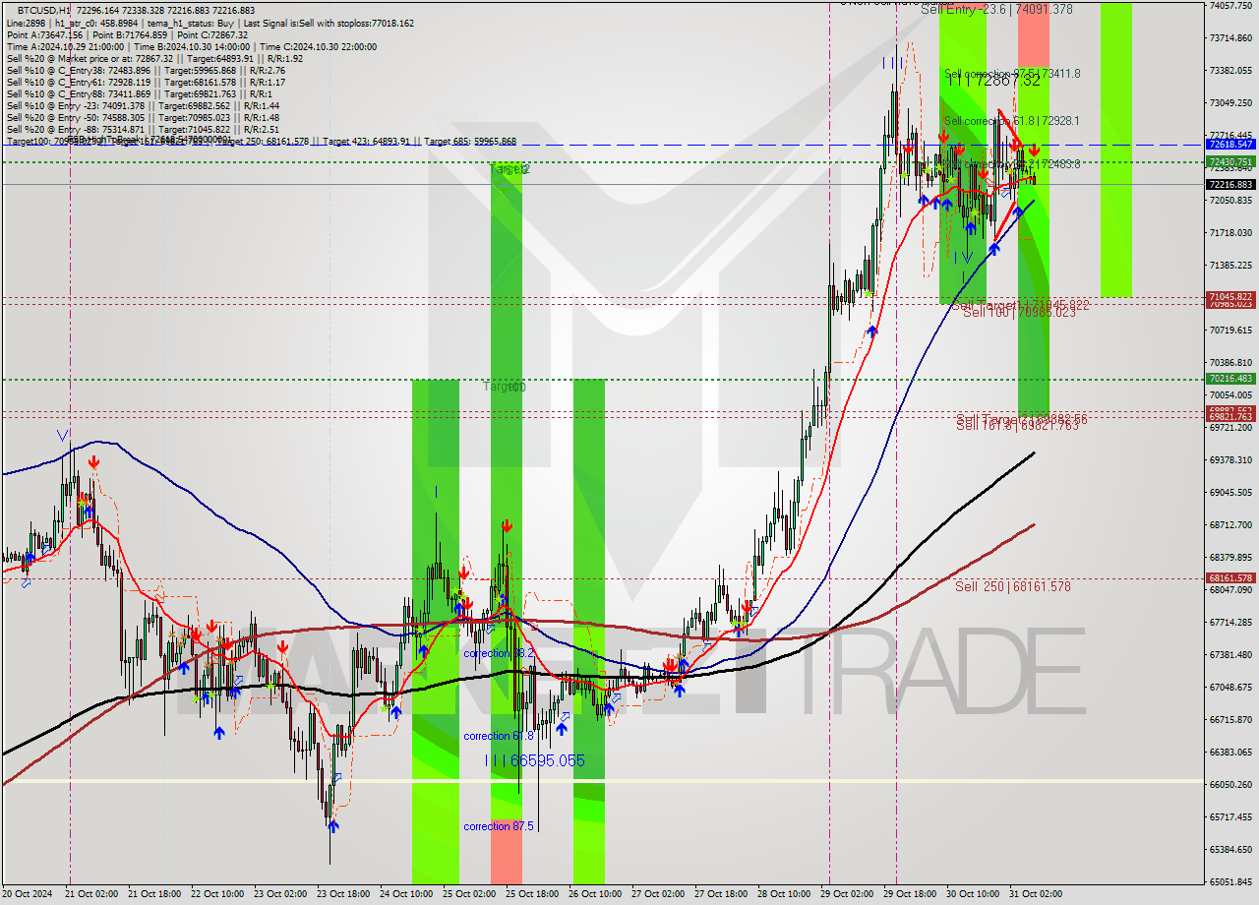Screen dimensions: 1259x905
Task: Select the '28 Oct 10:00' time label
Action: (784, 894)
